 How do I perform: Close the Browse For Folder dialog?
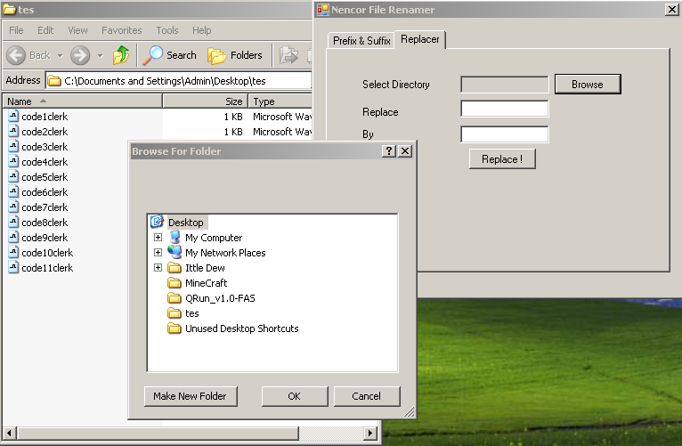point(405,150)
